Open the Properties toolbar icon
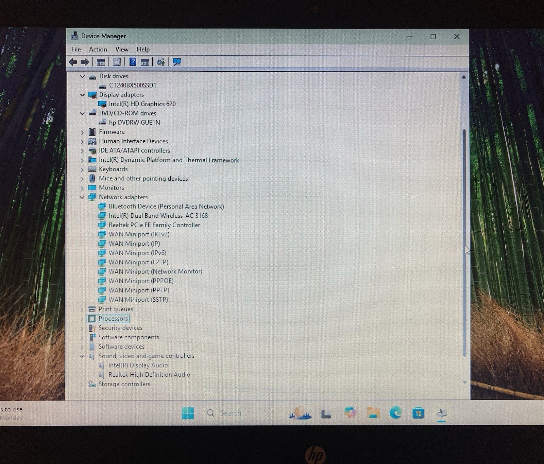This screenshot has width=544, height=464. click(x=117, y=62)
